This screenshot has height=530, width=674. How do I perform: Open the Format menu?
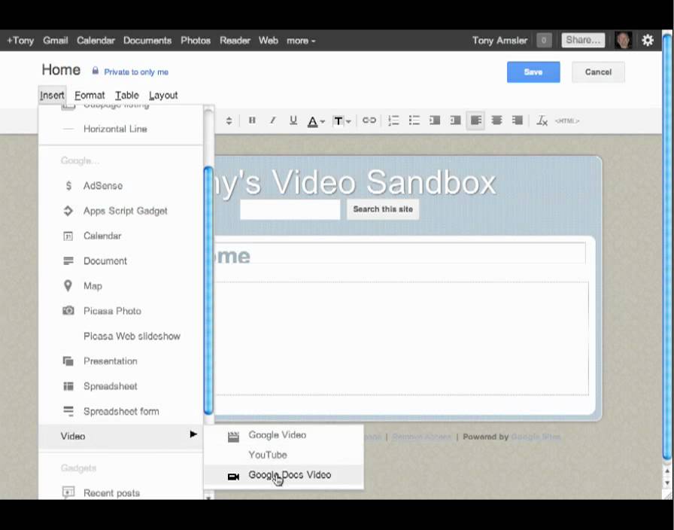[x=90, y=95]
